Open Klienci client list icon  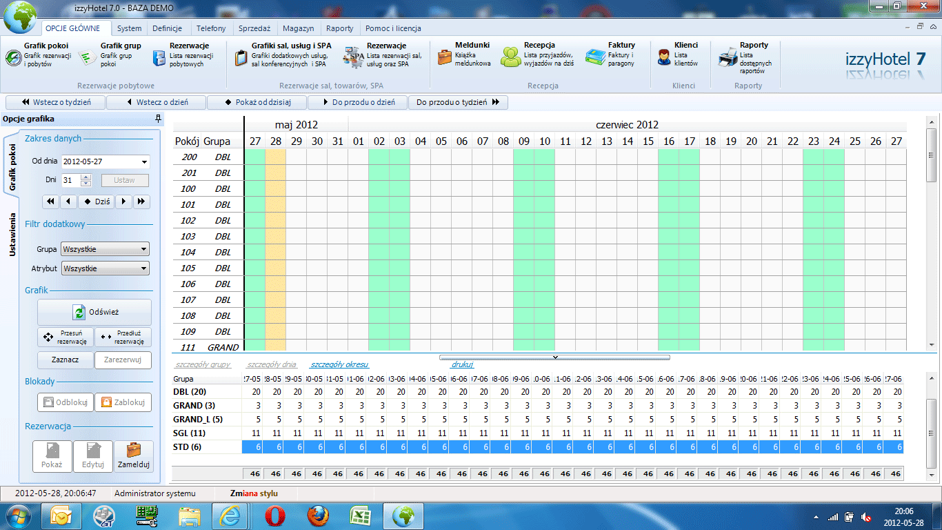click(x=664, y=58)
